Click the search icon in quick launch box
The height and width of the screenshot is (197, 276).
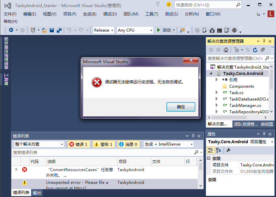pyautogui.click(x=238, y=5)
